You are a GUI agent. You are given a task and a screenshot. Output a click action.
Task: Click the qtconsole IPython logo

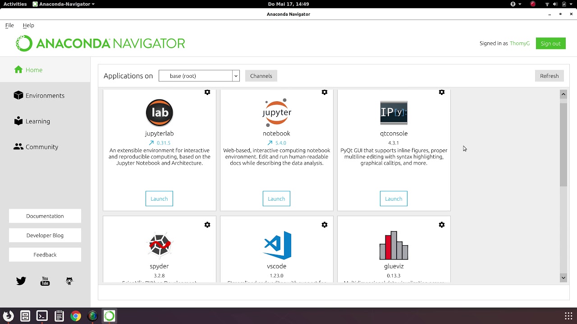click(394, 112)
